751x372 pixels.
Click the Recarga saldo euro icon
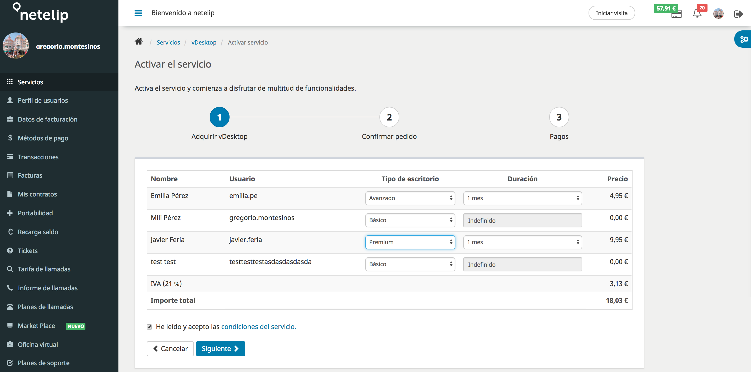point(10,232)
